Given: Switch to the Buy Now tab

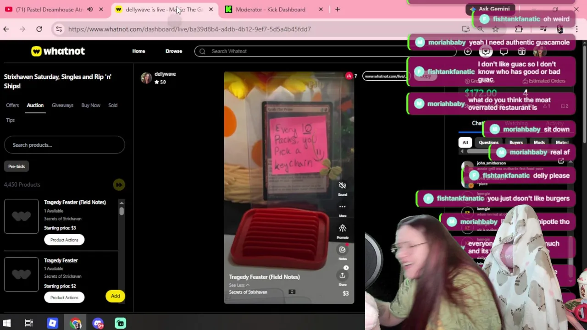Looking at the screenshot, I should 91,105.
